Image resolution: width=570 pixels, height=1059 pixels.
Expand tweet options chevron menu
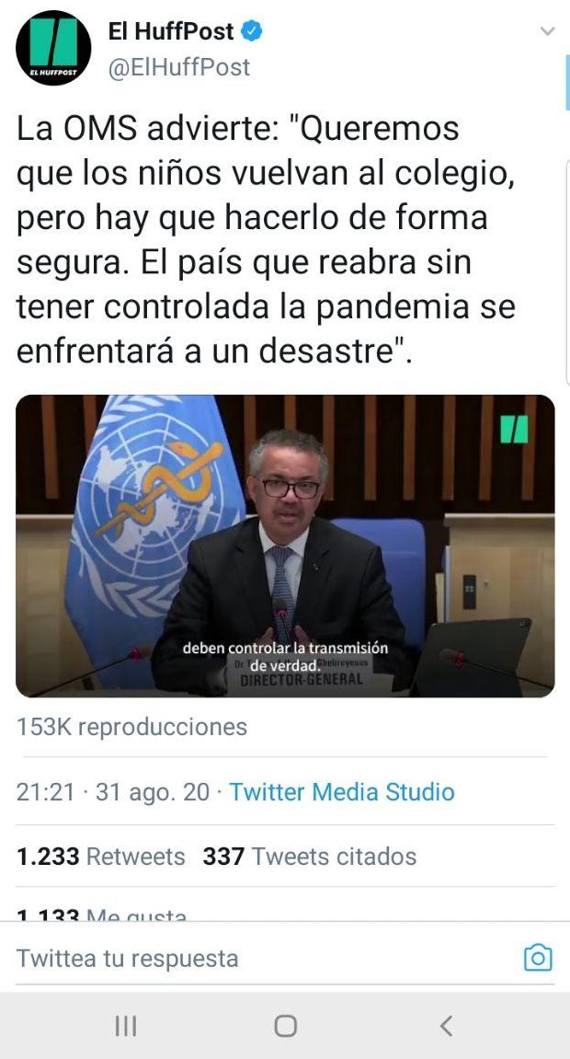(548, 31)
